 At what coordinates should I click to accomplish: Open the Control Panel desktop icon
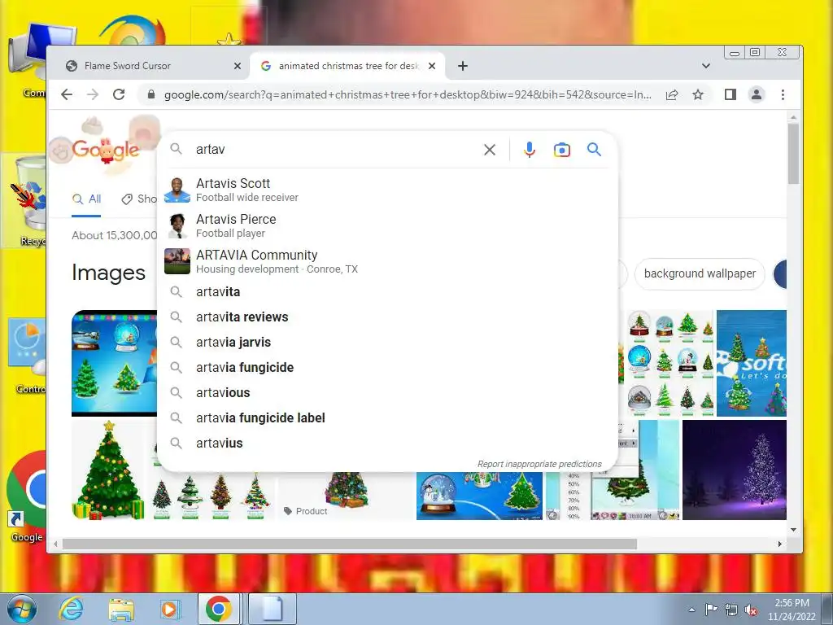[x=28, y=356]
